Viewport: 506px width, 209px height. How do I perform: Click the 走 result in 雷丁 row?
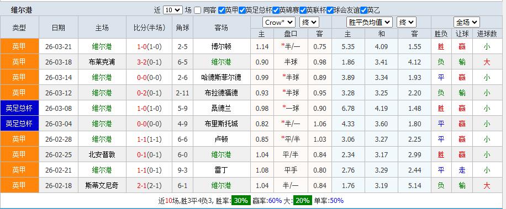coord(462,170)
